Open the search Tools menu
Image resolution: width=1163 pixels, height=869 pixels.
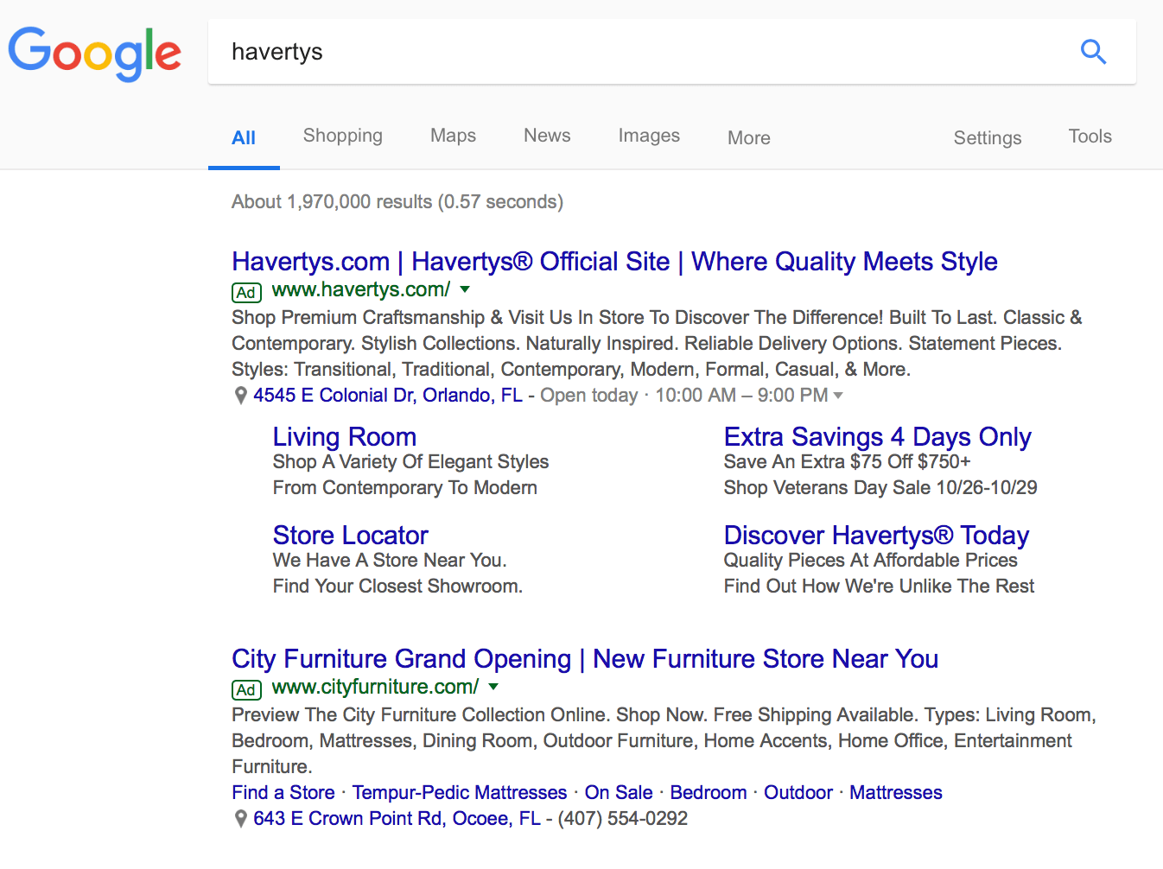pyautogui.click(x=1090, y=136)
